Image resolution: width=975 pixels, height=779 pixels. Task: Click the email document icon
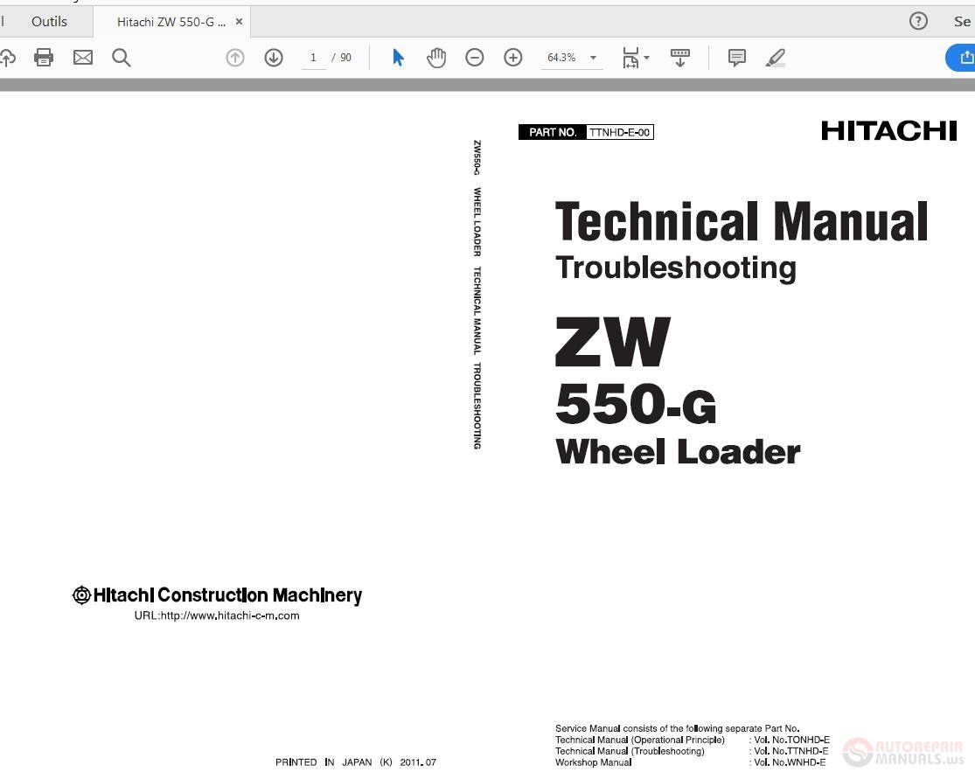(82, 57)
